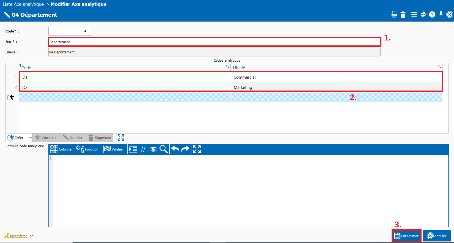
Task: Open the Créer dropdown arrow
Action: click(30, 138)
